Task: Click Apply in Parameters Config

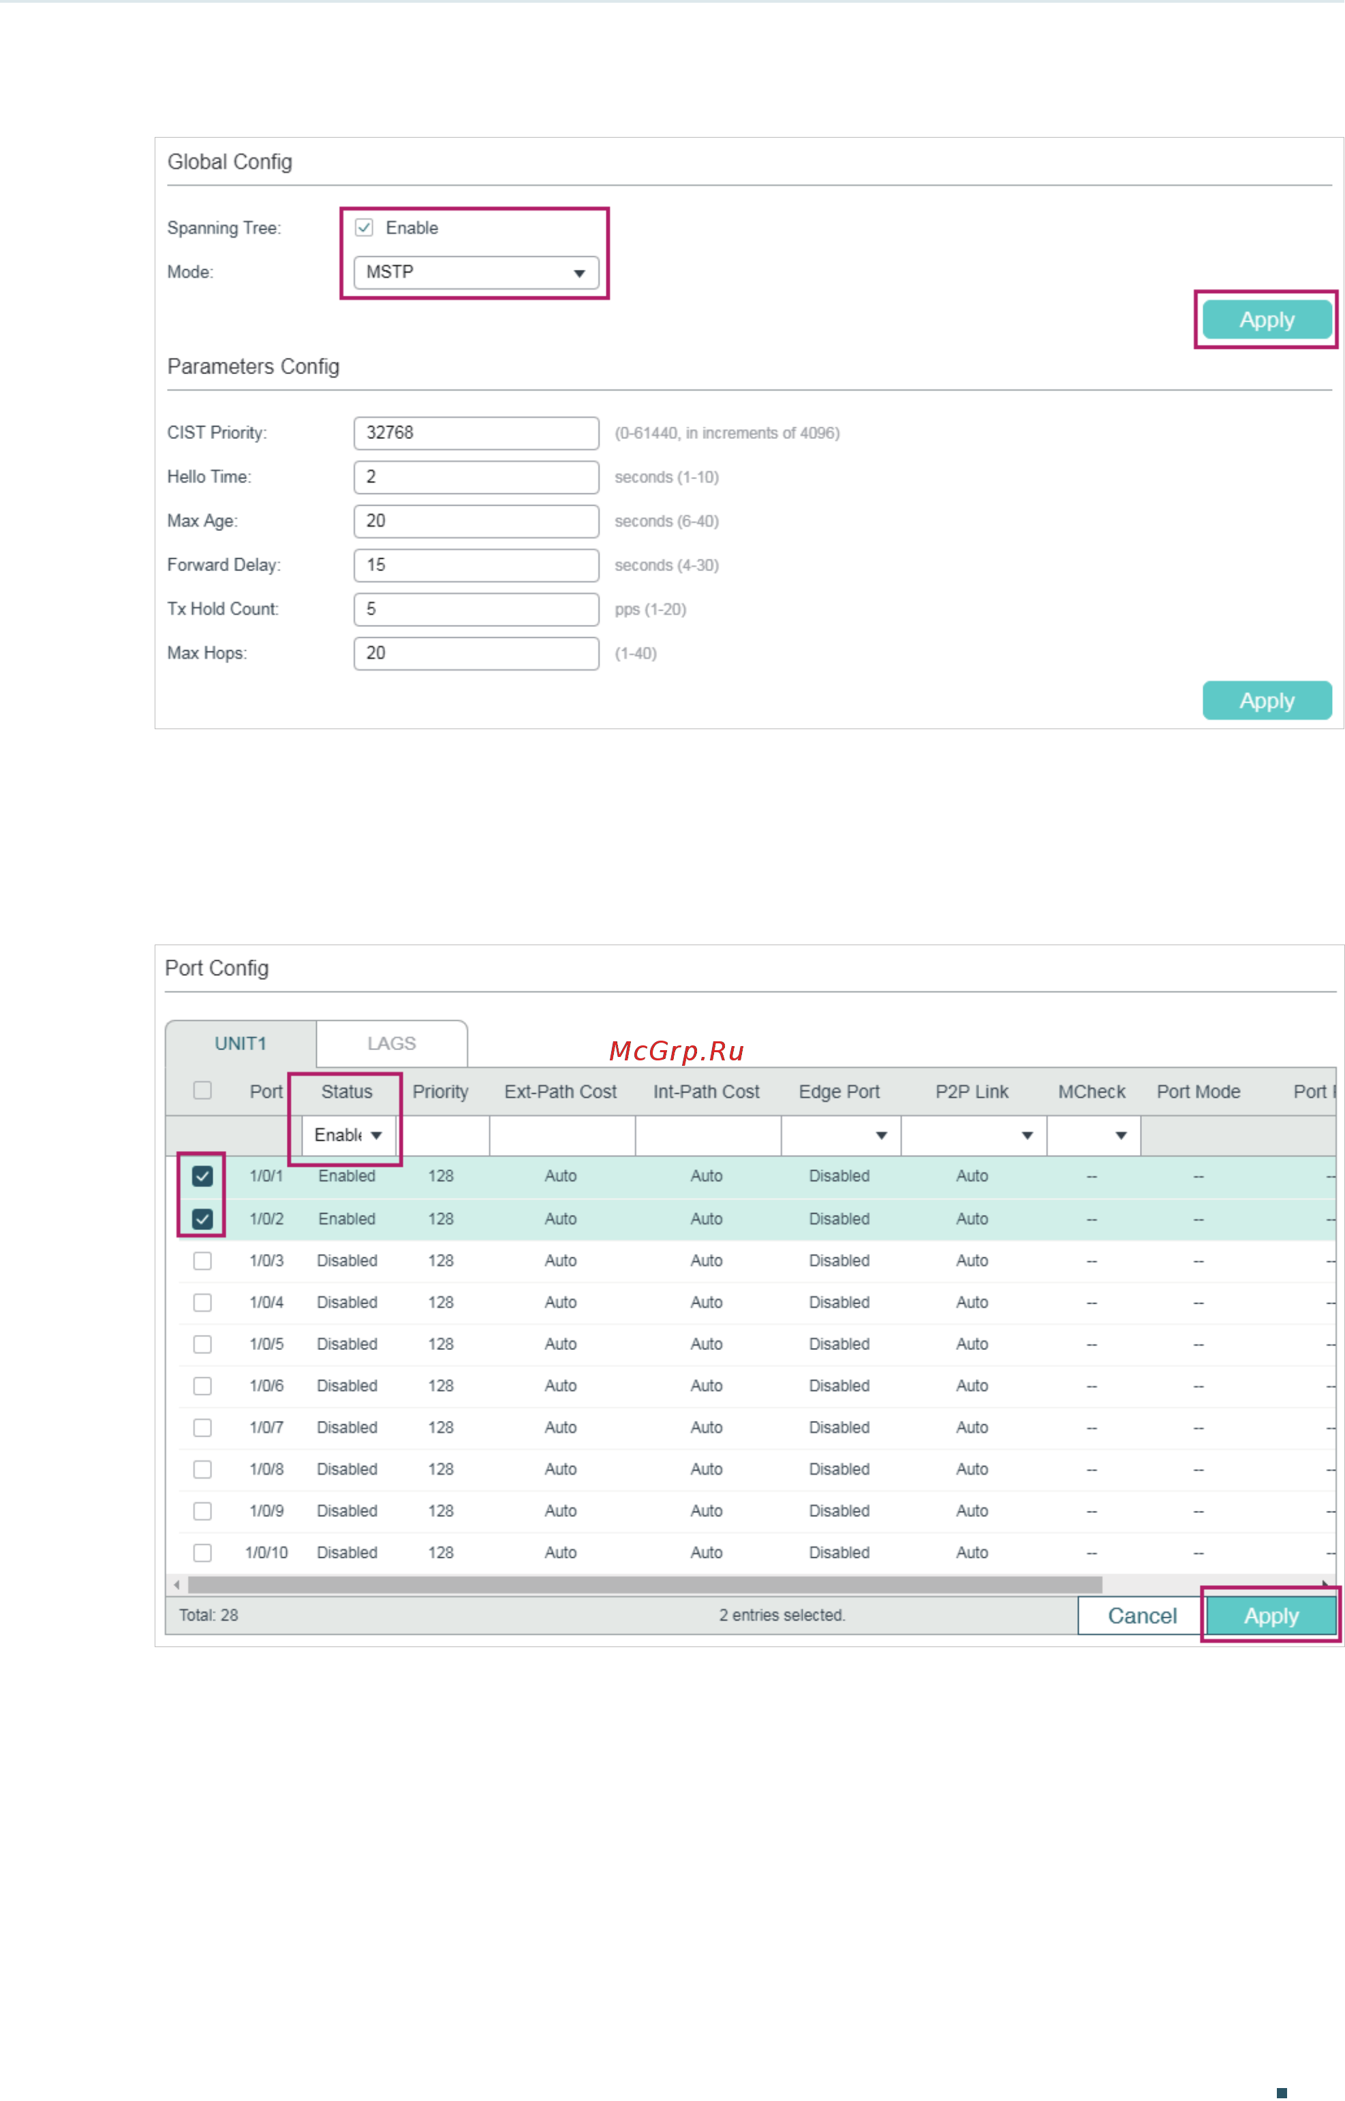Action: [x=1267, y=701]
